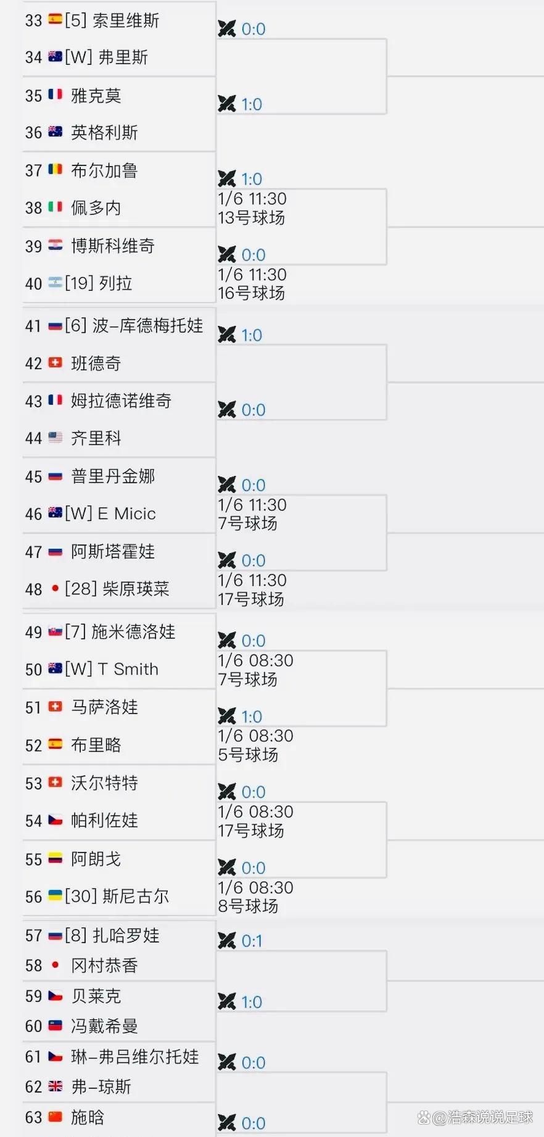The image size is (544, 1137).
Task: Click the match icon for 扎哈罗娃 vs 冈村恭香
Action: pyautogui.click(x=227, y=941)
